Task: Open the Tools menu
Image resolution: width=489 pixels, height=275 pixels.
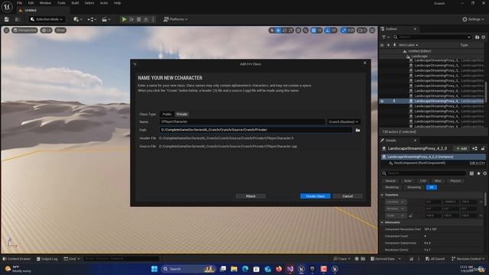Action: pos(61,3)
